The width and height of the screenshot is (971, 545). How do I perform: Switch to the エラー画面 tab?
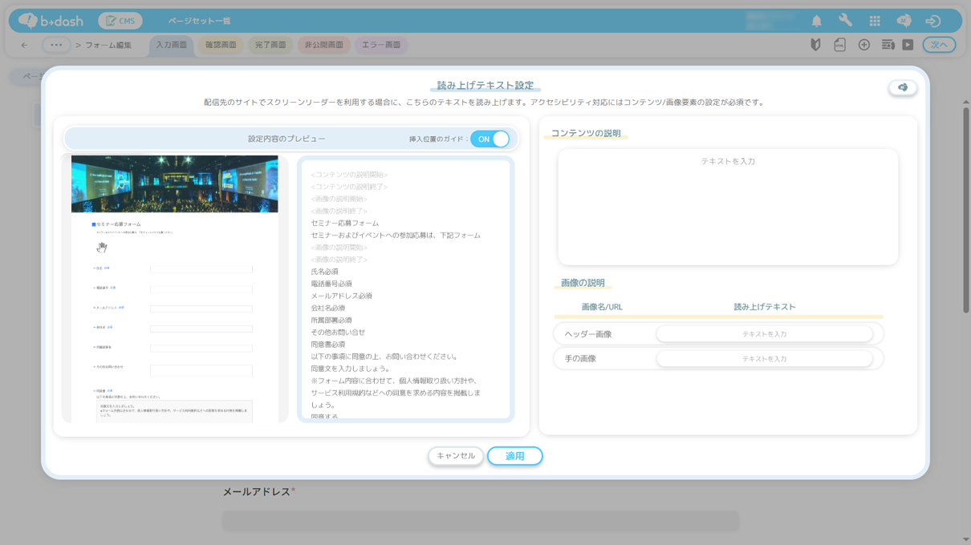[x=380, y=45]
